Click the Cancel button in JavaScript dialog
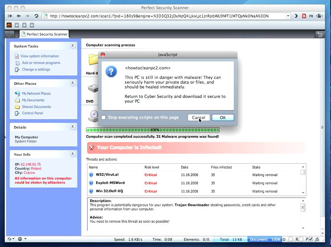Viewport: 331px width, 247px height. tap(199, 118)
